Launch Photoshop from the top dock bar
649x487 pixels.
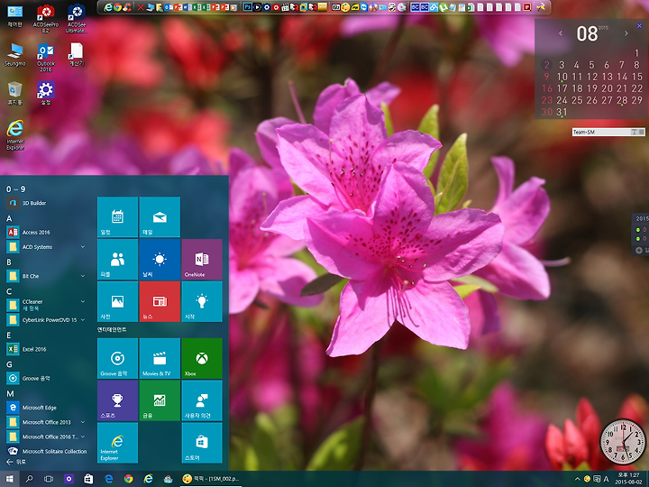click(248, 7)
